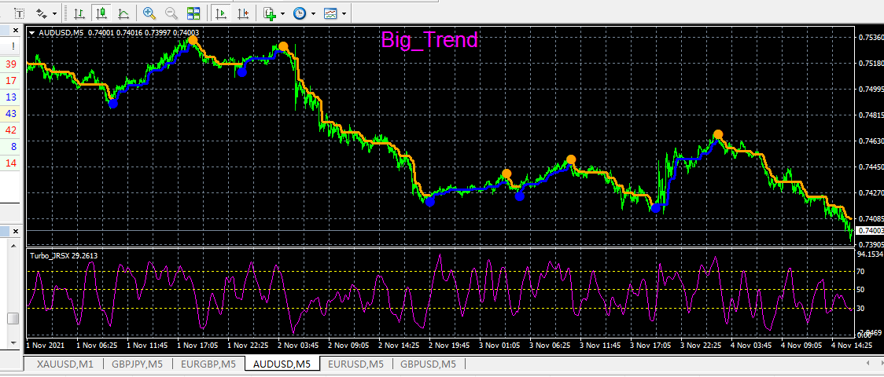Screen dimensions: 884x377
Task: Select the Big_Trend label on the chart
Action: point(429,40)
